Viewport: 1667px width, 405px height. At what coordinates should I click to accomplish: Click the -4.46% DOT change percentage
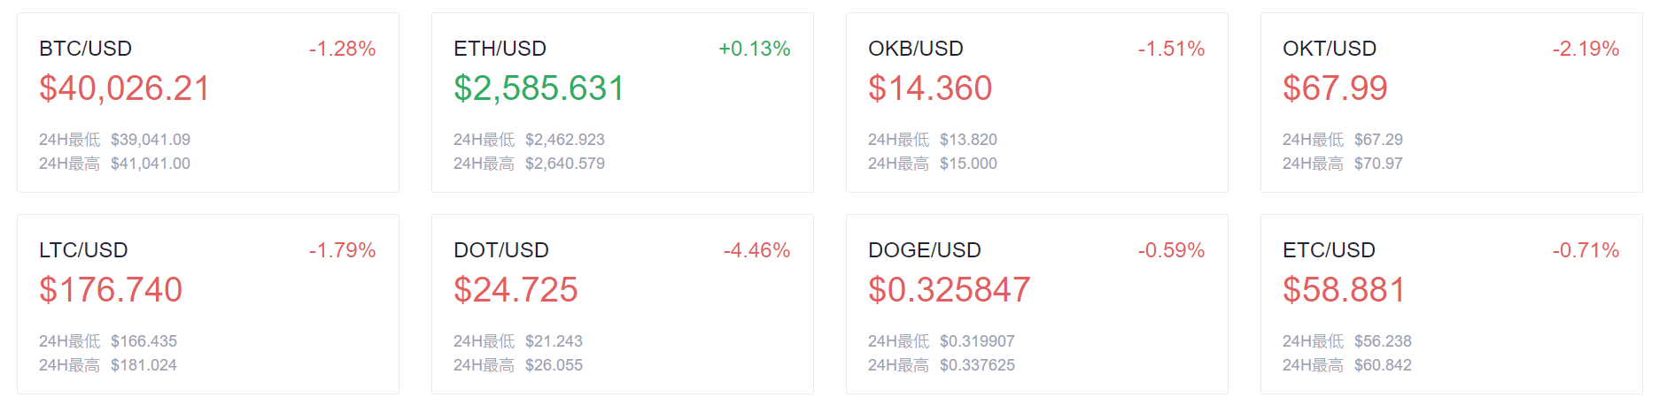pyautogui.click(x=757, y=250)
